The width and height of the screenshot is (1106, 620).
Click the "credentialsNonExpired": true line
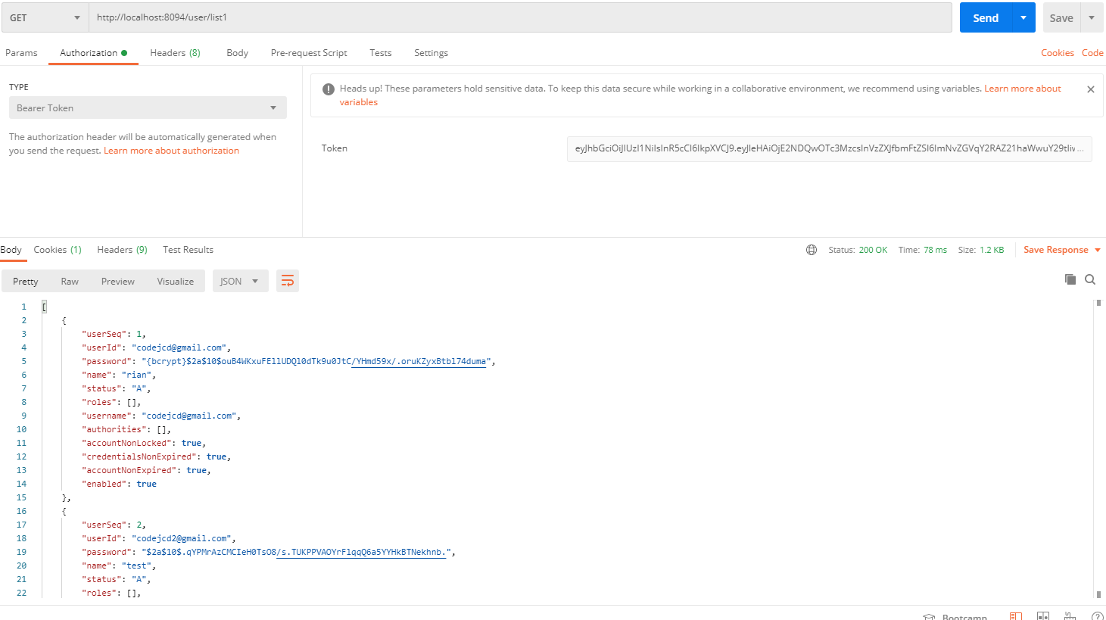pyautogui.click(x=156, y=456)
